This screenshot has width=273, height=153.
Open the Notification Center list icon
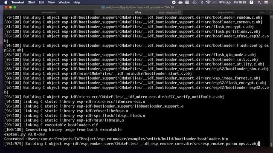point(266,2)
